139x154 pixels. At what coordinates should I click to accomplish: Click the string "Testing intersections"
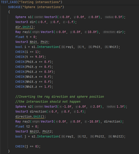point(40,2)
